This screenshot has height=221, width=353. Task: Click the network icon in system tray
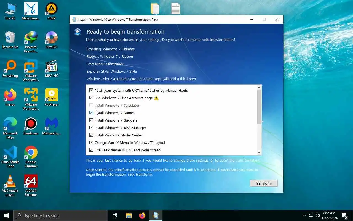tap(311, 215)
